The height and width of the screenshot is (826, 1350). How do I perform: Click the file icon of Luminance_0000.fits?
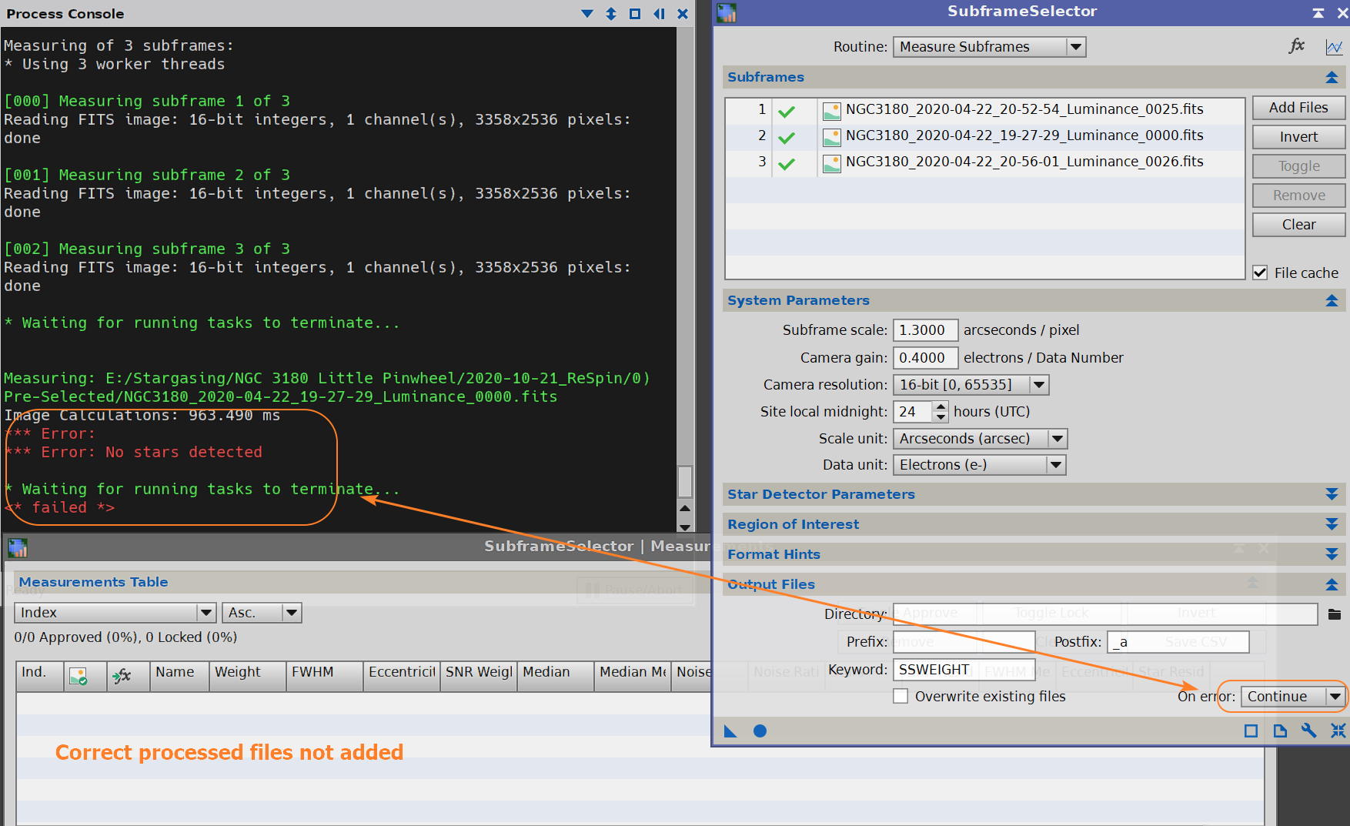coord(831,137)
